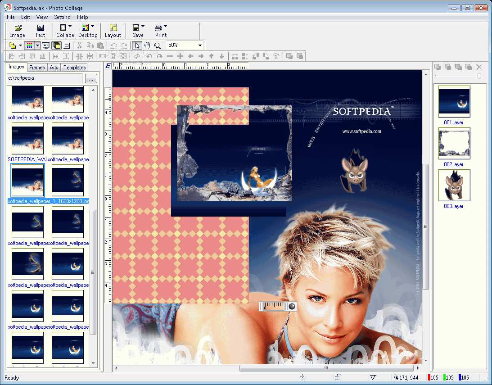This screenshot has width=492, height=385.
Task: Activate the arrow pointer select tool
Action: click(137, 45)
